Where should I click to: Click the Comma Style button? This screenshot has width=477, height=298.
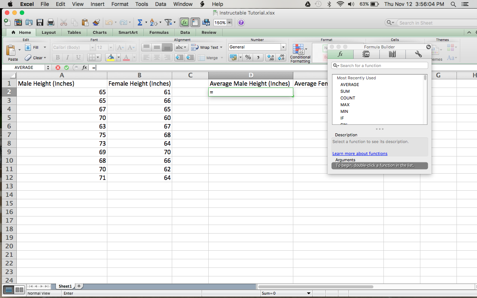pyautogui.click(x=258, y=57)
